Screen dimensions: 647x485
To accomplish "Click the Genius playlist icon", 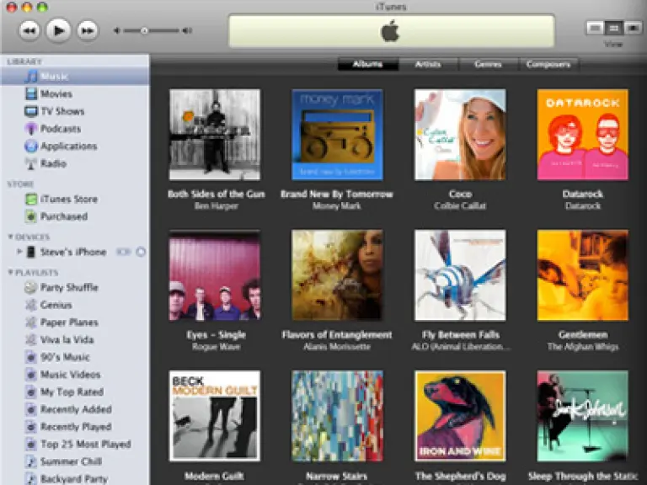I will coord(31,305).
